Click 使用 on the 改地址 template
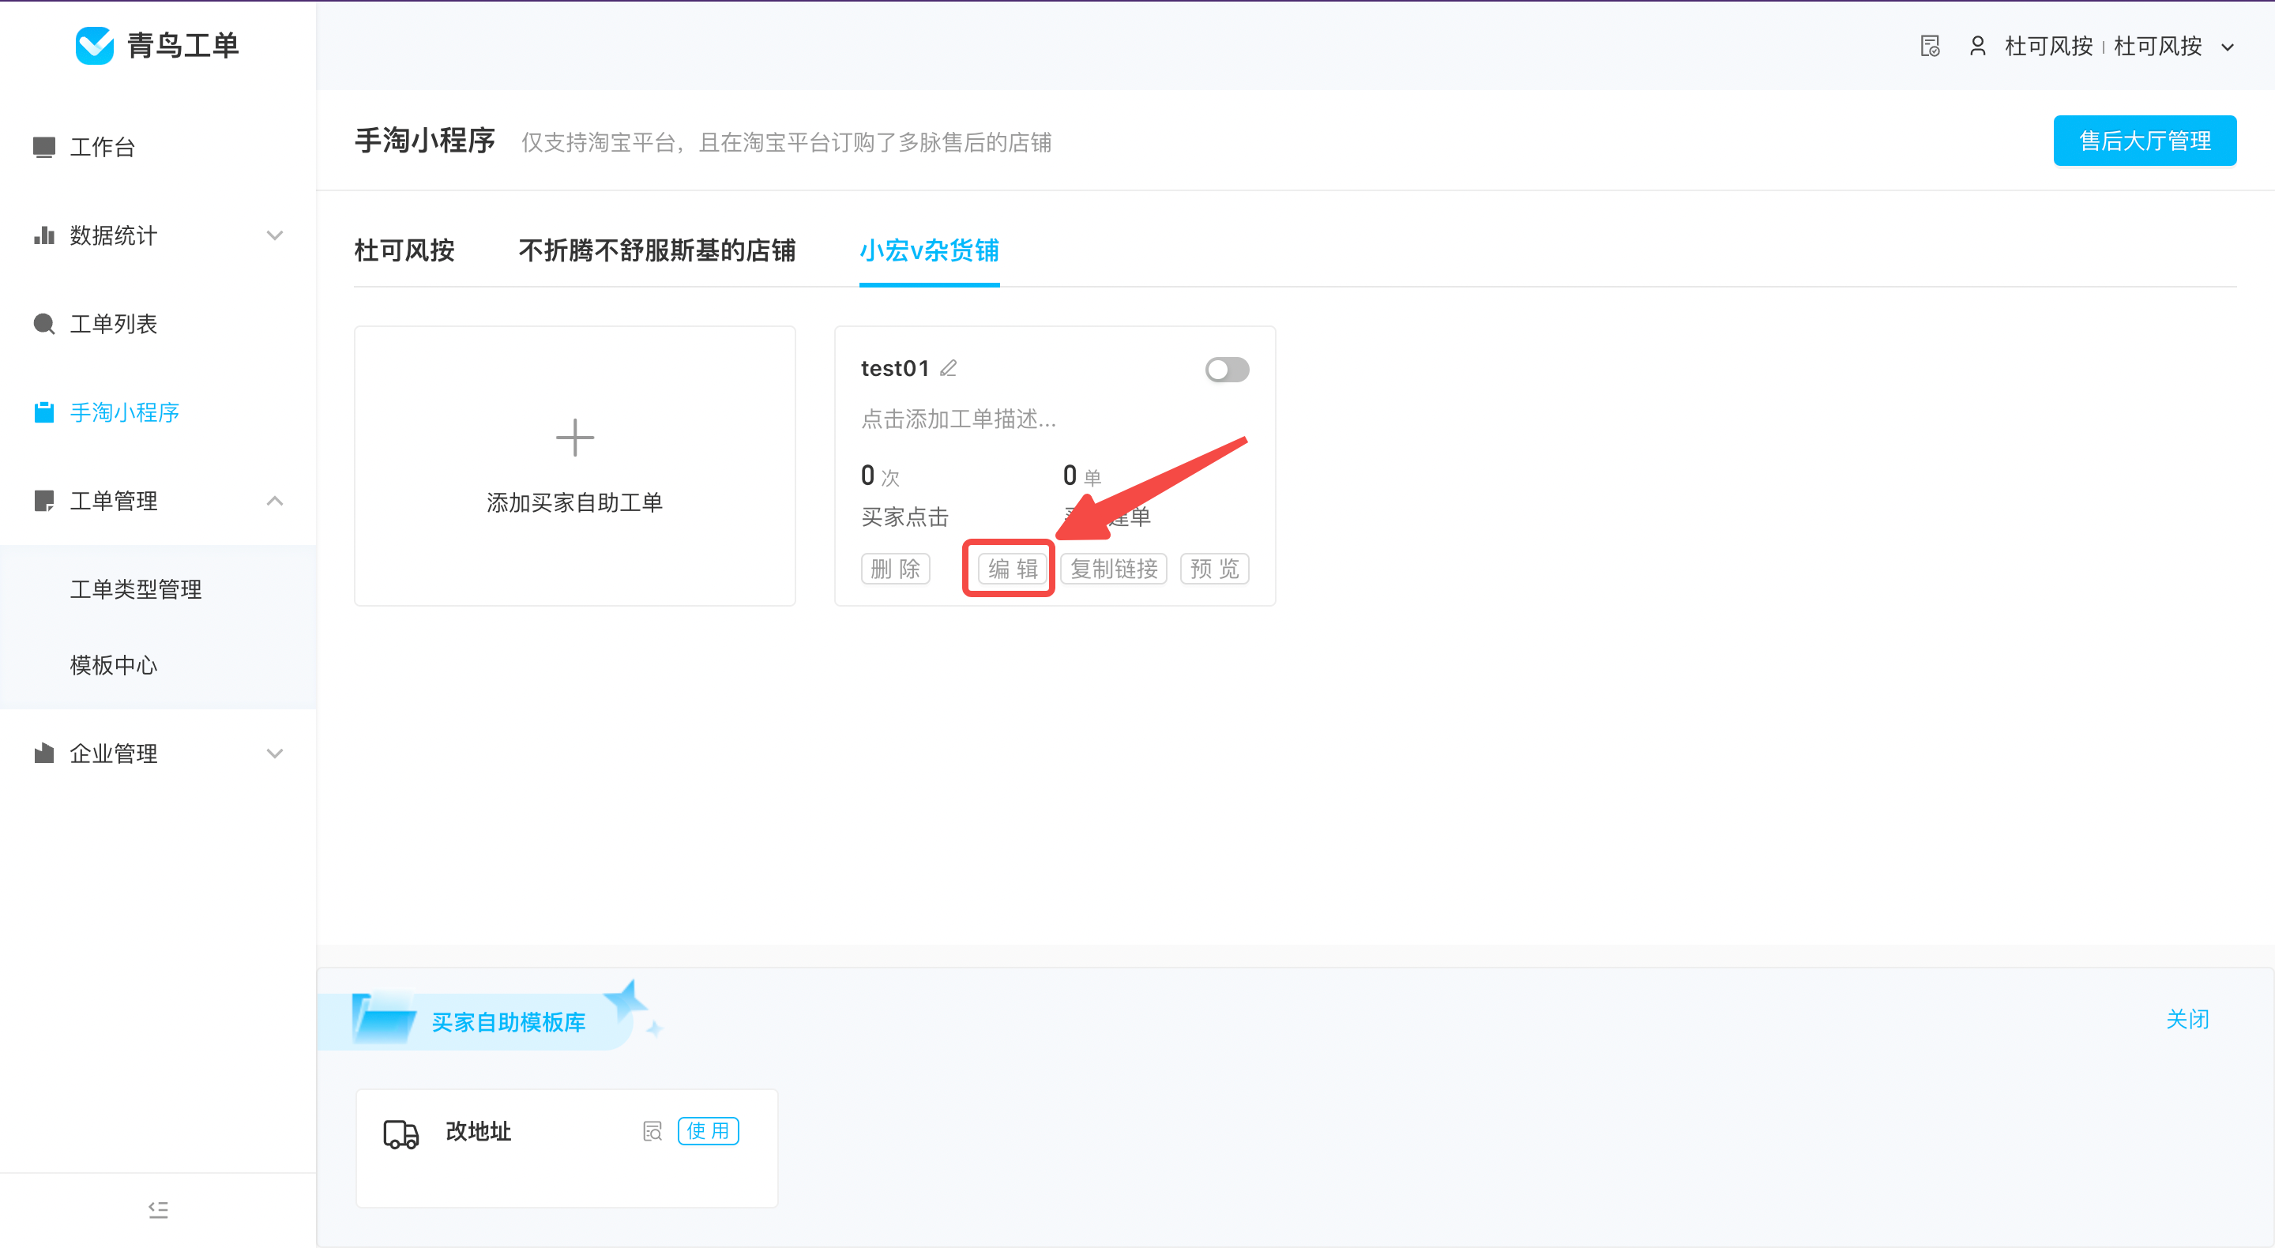The image size is (2275, 1248). pos(709,1130)
